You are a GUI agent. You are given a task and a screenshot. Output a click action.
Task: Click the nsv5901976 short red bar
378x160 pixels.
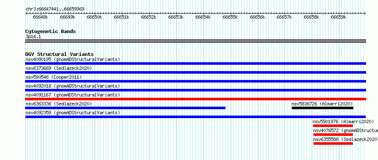[x=333, y=126]
